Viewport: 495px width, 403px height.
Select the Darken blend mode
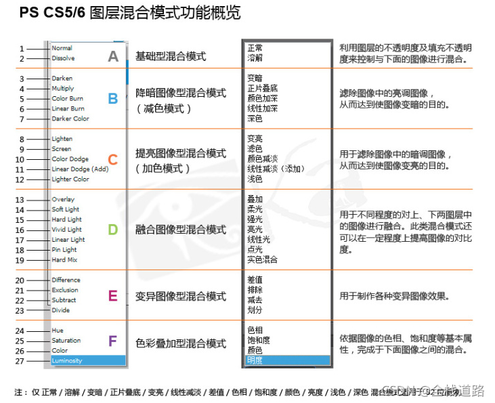coord(62,79)
